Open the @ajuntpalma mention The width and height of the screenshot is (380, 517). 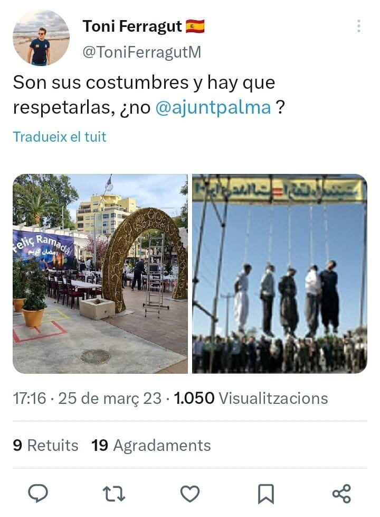pyautogui.click(x=213, y=107)
